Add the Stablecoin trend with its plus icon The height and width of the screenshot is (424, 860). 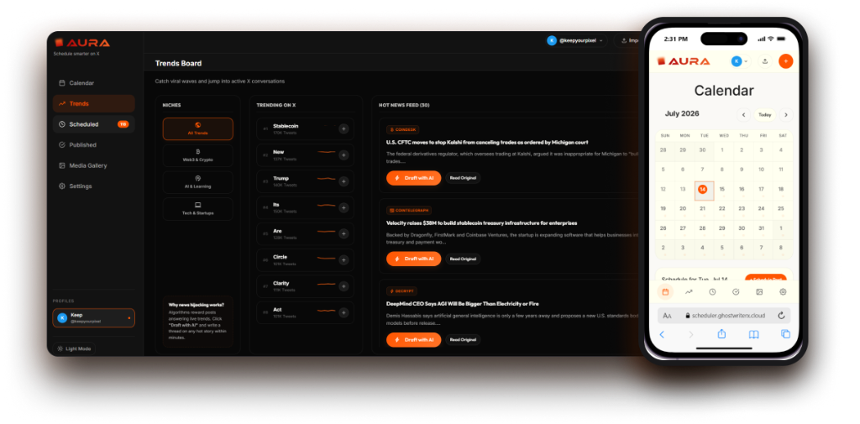(343, 129)
